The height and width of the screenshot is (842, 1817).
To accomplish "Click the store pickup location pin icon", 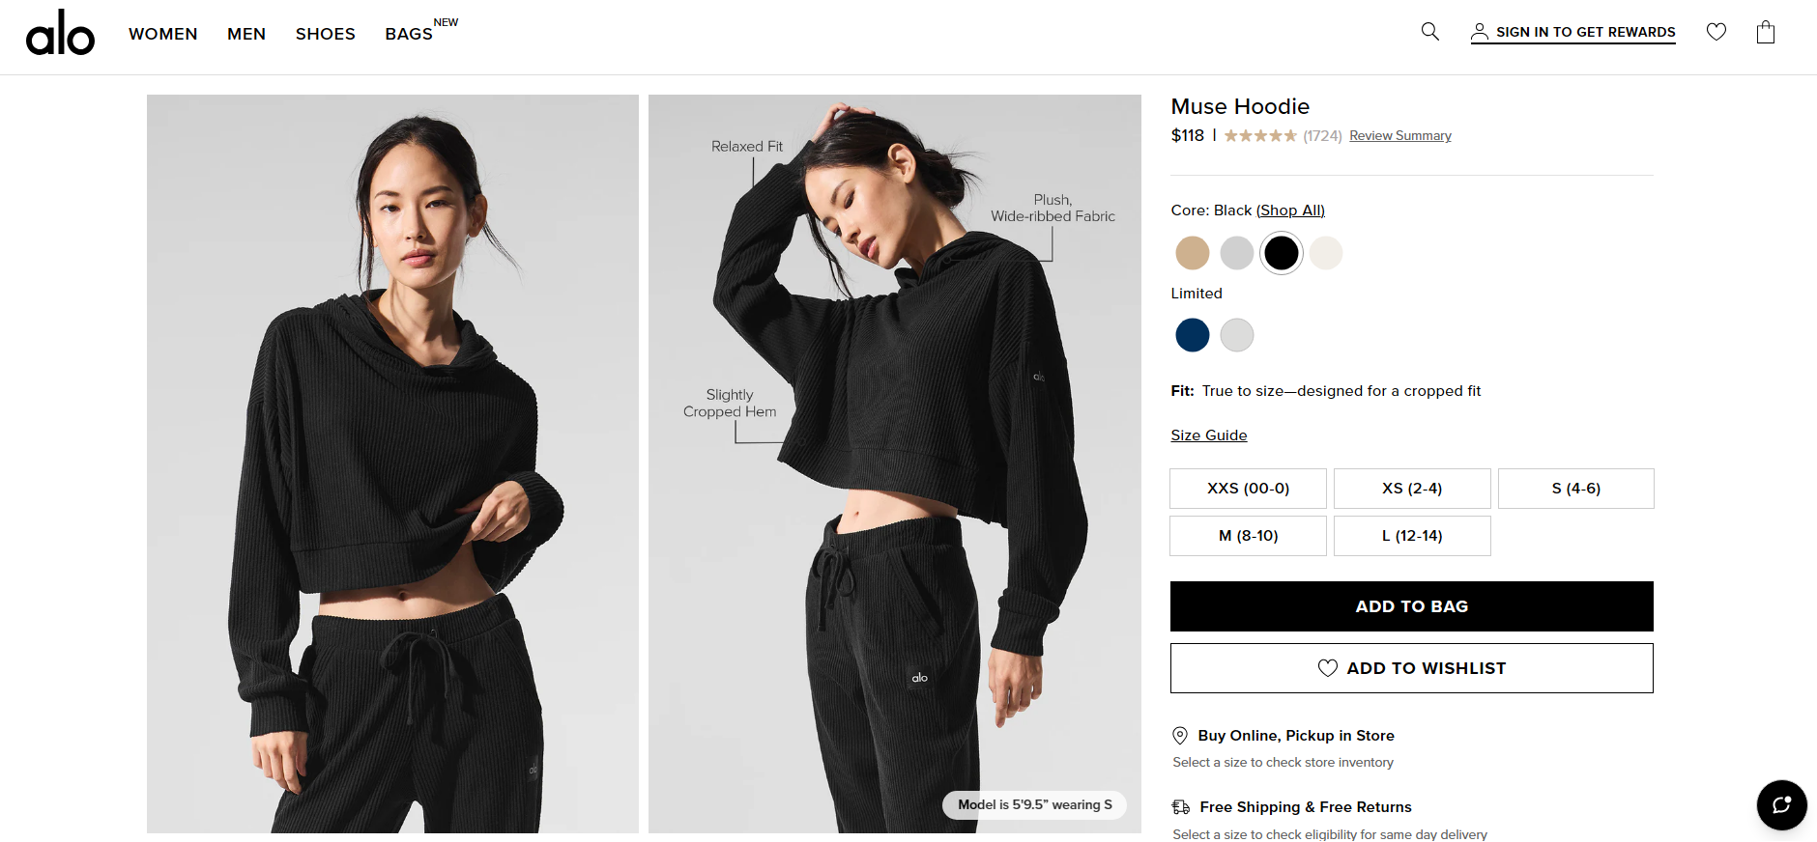I will point(1180,736).
